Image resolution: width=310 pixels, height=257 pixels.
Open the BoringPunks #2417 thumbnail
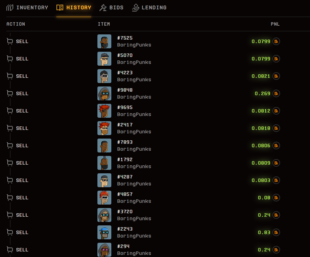click(104, 128)
